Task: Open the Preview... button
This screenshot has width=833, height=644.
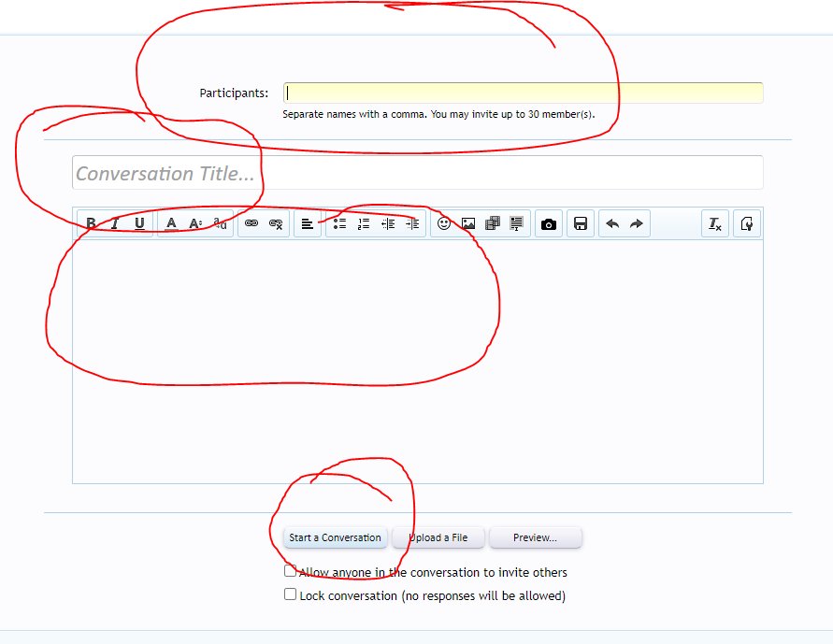Action: (x=535, y=537)
